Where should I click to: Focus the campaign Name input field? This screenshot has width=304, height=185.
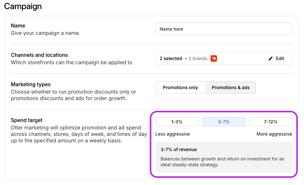tap(224, 29)
